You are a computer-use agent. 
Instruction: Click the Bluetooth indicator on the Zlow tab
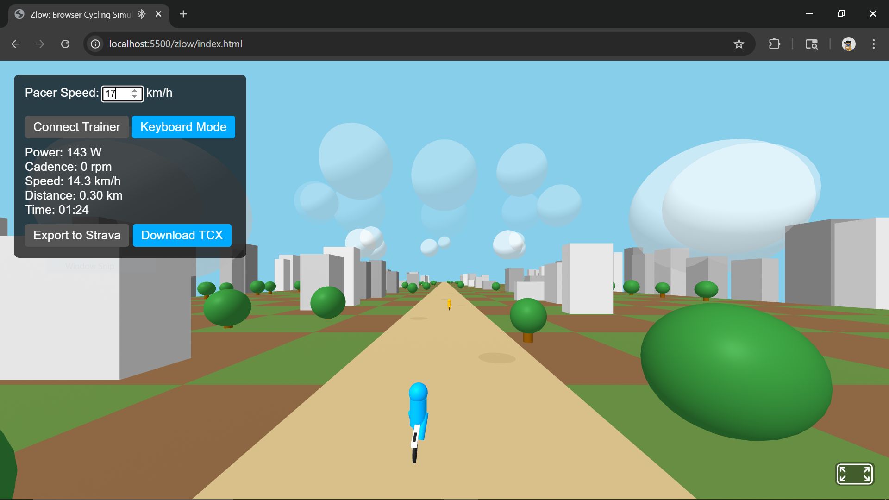[142, 14]
